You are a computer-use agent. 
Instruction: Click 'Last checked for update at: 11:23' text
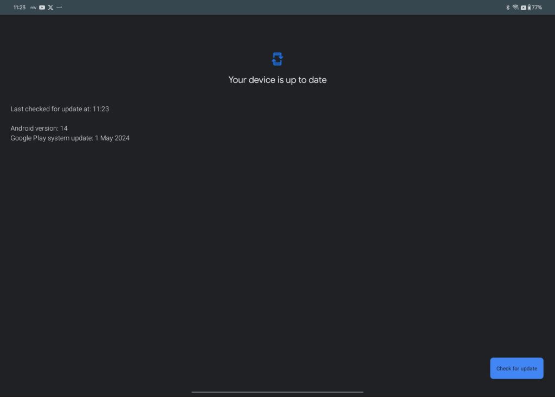60,109
